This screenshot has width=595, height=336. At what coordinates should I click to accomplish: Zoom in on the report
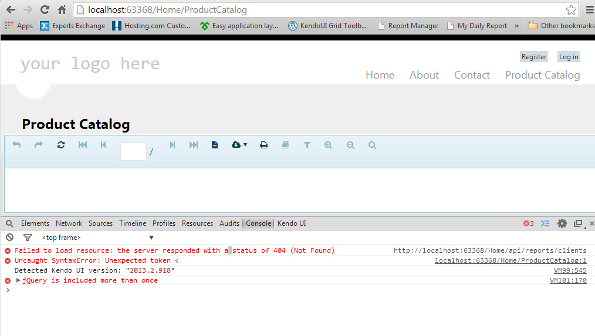(x=328, y=145)
